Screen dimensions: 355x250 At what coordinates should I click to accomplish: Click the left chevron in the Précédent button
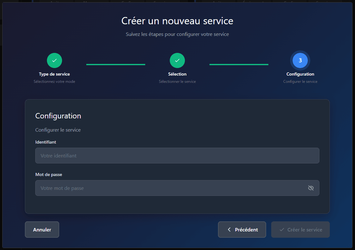(229, 230)
